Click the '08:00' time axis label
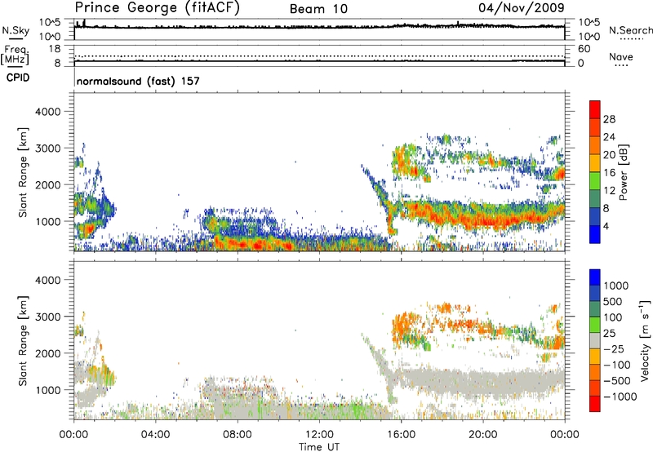Viewport: 653px width, 452px height. [x=238, y=435]
